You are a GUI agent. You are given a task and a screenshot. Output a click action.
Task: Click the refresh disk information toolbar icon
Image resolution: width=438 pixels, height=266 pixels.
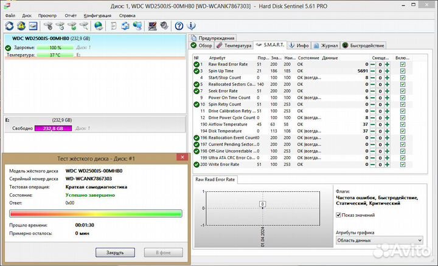pos(10,26)
